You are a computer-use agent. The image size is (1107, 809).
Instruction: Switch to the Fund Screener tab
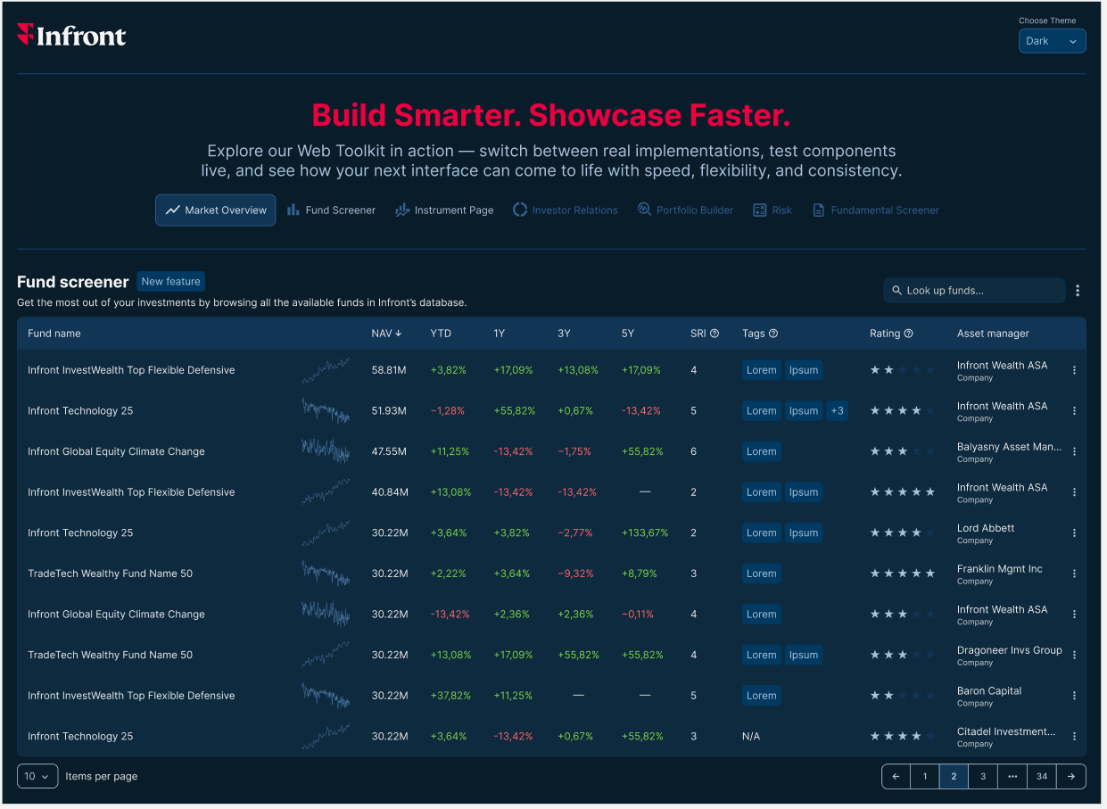(331, 211)
